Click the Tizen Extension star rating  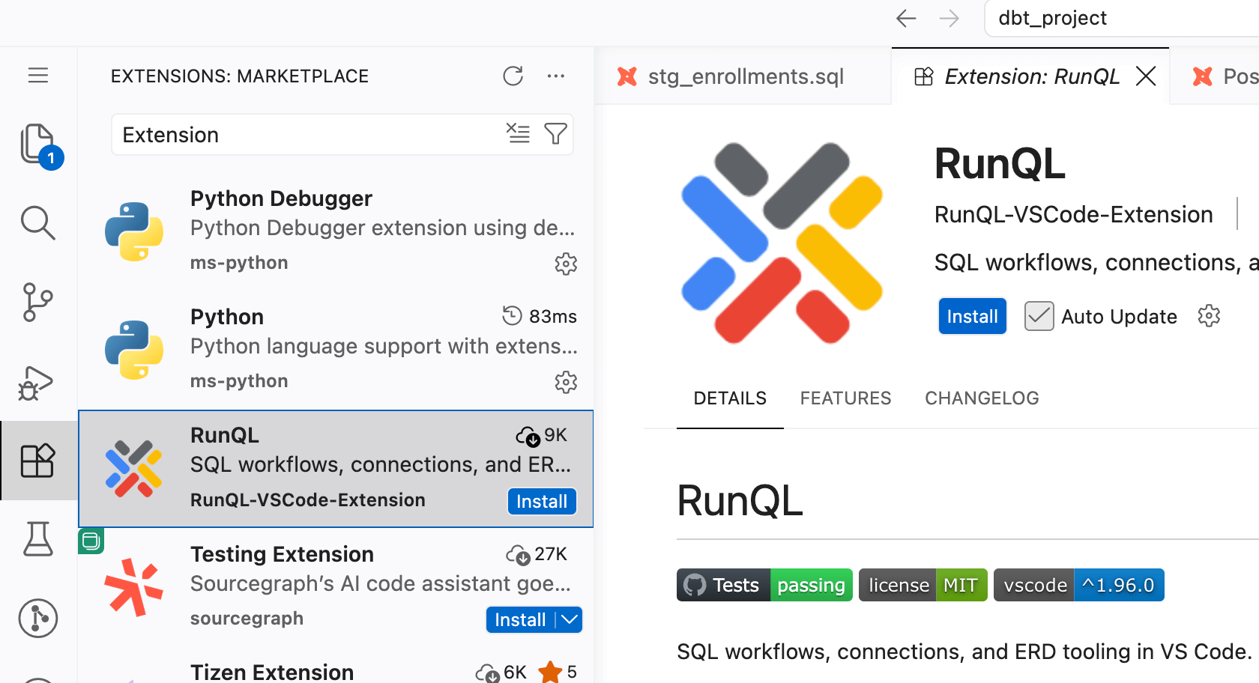click(x=558, y=672)
